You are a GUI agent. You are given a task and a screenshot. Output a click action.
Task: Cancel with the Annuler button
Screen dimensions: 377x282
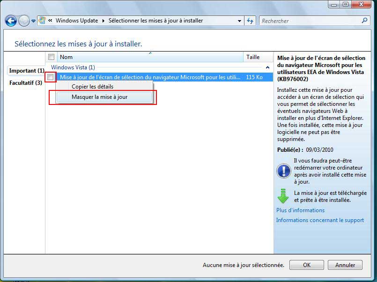click(345, 265)
